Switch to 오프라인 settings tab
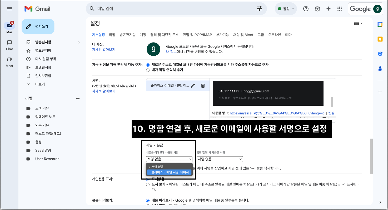The image size is (388, 210). pos(275,35)
